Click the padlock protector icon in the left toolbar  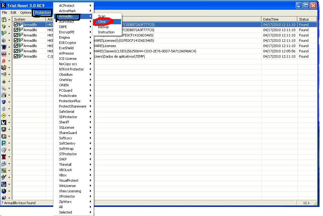click(3, 61)
